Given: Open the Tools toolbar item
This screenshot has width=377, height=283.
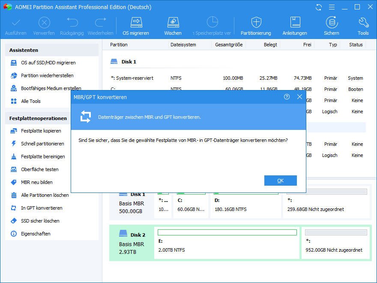Looking at the screenshot, I should [363, 26].
